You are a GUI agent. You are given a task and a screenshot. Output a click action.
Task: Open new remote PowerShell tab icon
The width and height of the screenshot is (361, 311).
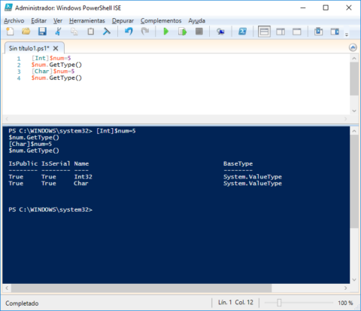[220, 32]
